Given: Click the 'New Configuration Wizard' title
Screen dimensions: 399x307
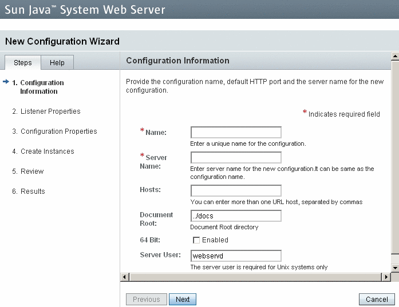Looking at the screenshot, I should tap(62, 41).
